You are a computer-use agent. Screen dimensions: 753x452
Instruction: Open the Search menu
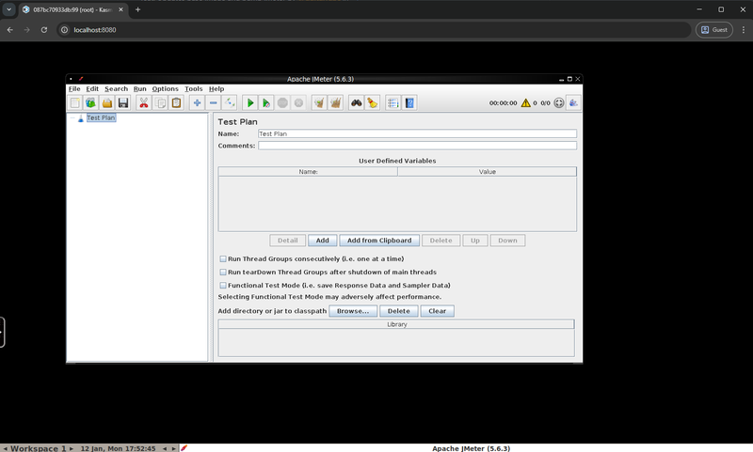[116, 88]
